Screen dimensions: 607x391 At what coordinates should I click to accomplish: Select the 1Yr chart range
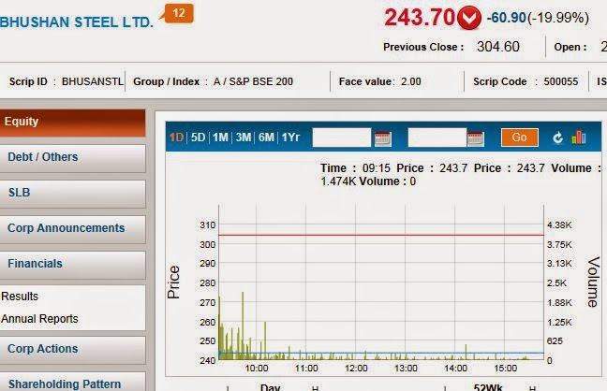click(290, 138)
